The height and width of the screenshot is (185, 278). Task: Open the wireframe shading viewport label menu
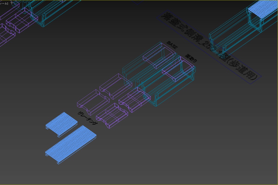click(x=4, y=3)
